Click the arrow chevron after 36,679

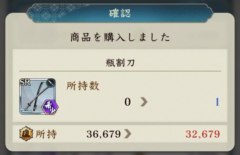click(x=127, y=134)
